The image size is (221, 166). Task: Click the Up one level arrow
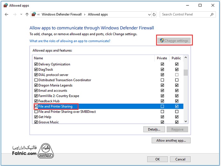click(27, 15)
